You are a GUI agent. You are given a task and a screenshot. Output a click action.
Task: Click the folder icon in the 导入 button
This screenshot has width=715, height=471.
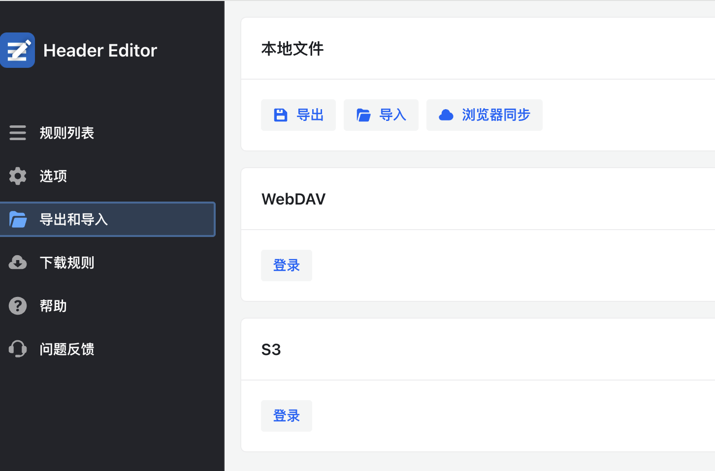click(363, 115)
